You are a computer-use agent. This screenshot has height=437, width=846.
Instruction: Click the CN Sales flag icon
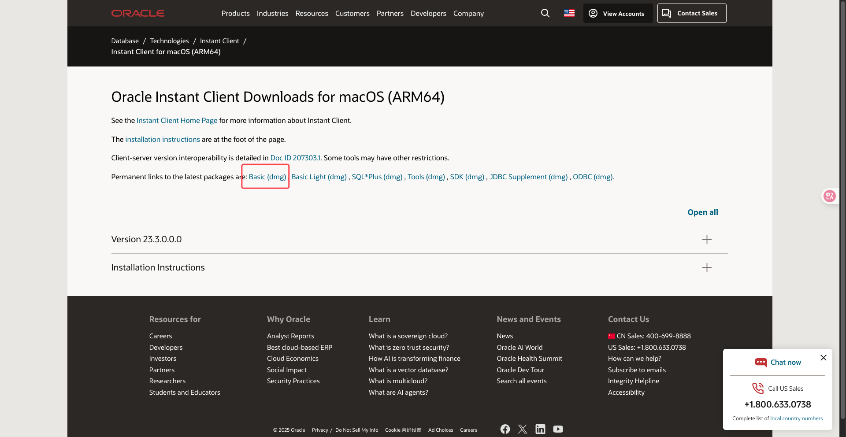tap(611, 337)
